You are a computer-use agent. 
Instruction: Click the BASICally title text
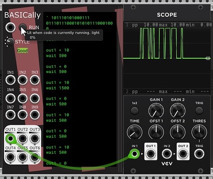[x=22, y=15]
